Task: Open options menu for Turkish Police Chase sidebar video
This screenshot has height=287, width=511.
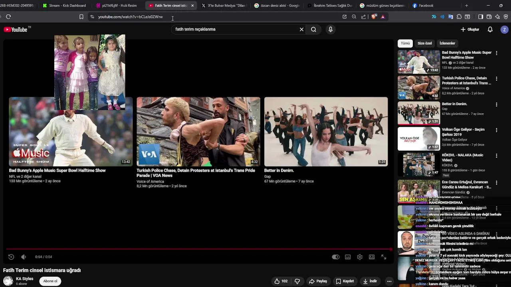Action: [497, 79]
